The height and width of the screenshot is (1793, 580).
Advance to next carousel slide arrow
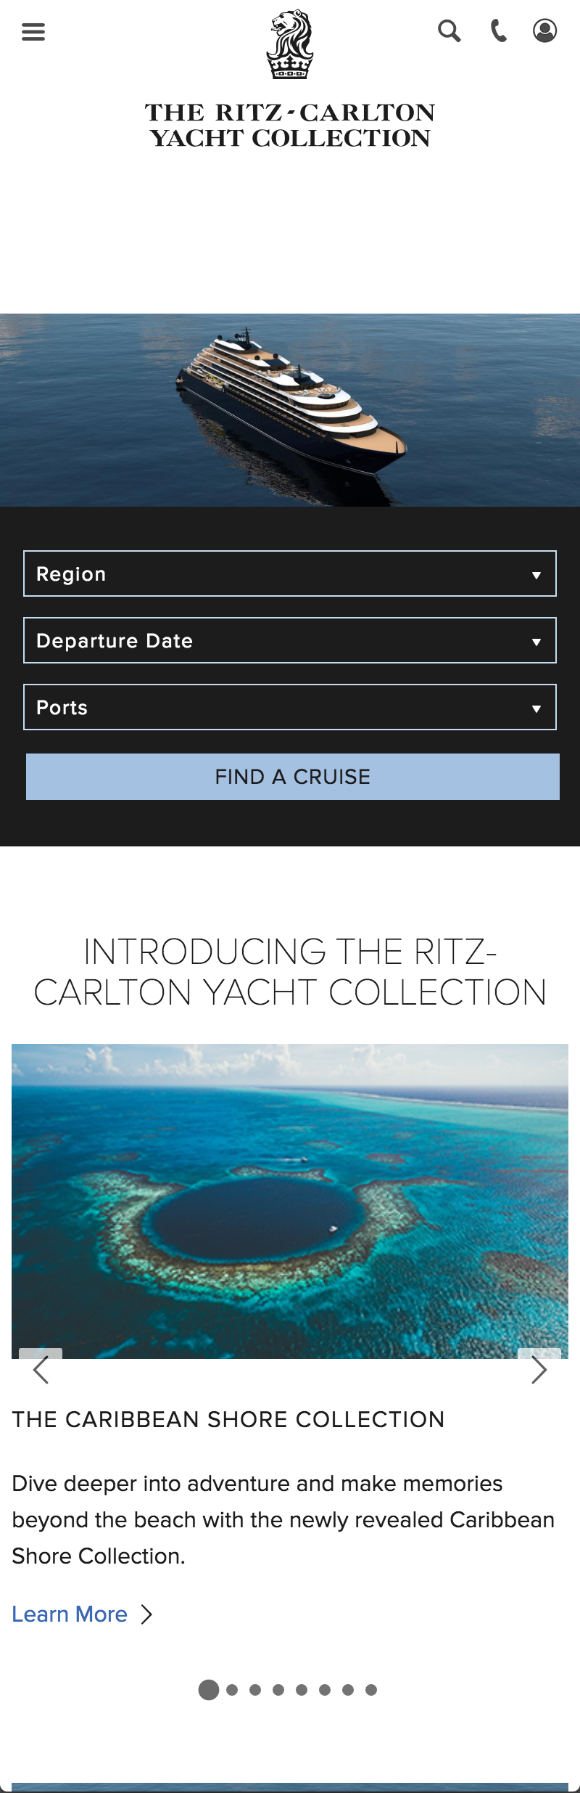tap(539, 1369)
